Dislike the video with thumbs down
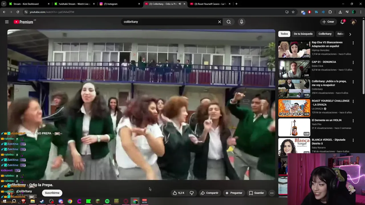The image size is (365, 205). [192, 193]
